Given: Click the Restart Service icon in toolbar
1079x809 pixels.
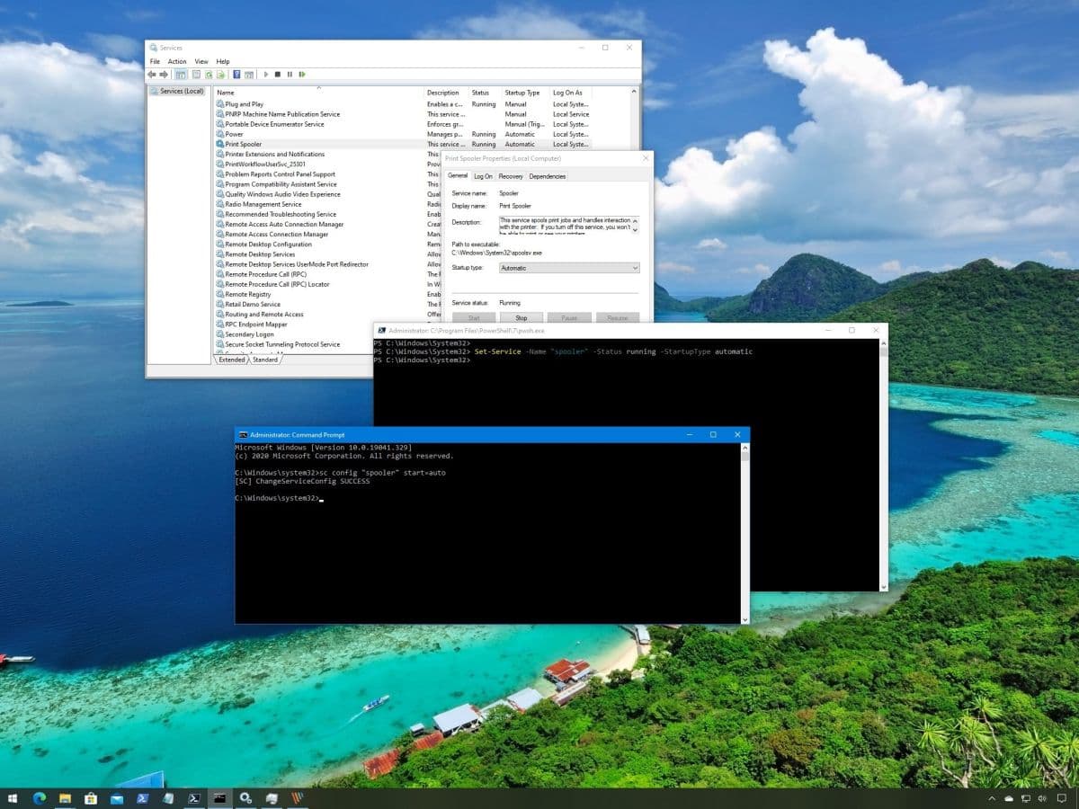Looking at the screenshot, I should [x=301, y=75].
